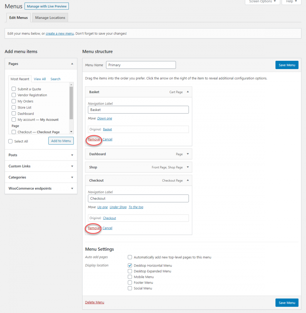Open the View All pages tab

pyautogui.click(x=40, y=79)
